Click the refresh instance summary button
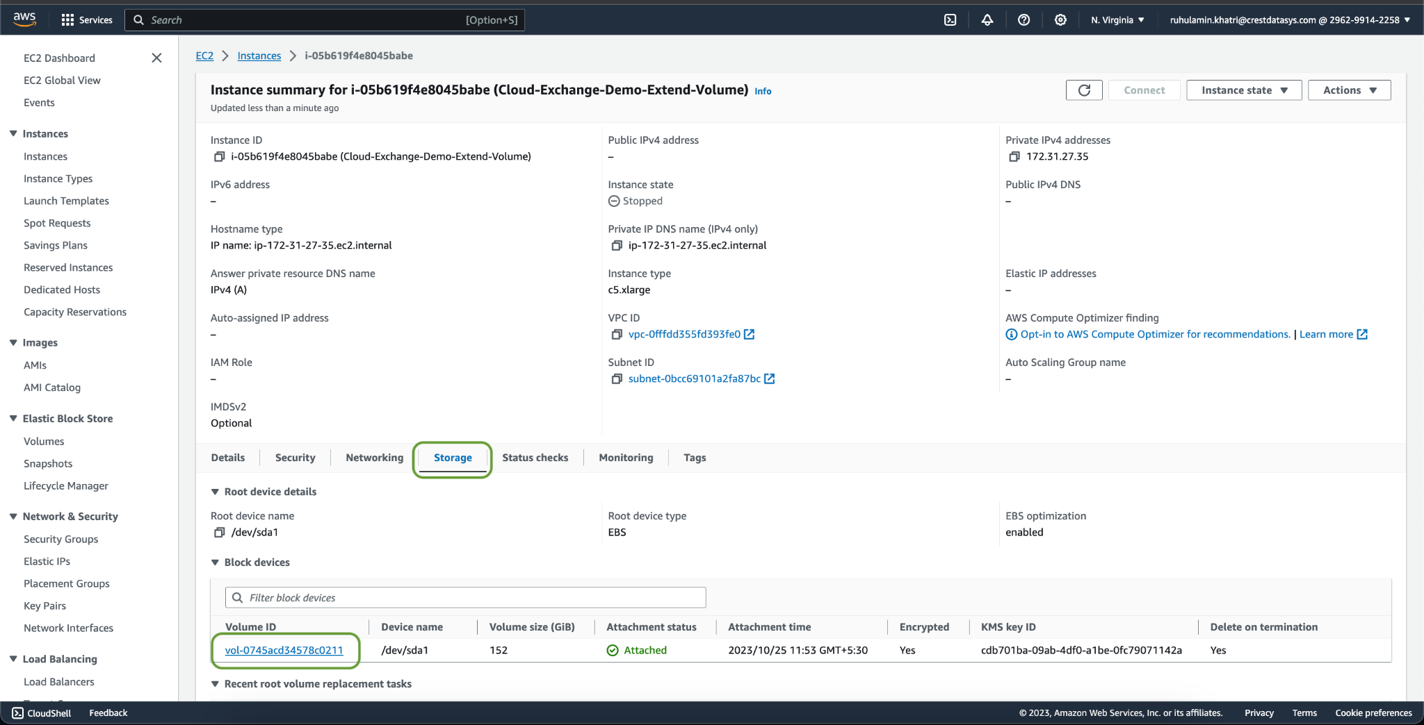This screenshot has height=725, width=1424. point(1084,90)
